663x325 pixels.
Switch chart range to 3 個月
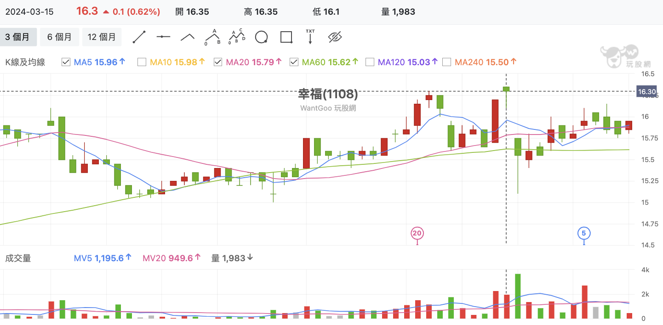[18, 37]
